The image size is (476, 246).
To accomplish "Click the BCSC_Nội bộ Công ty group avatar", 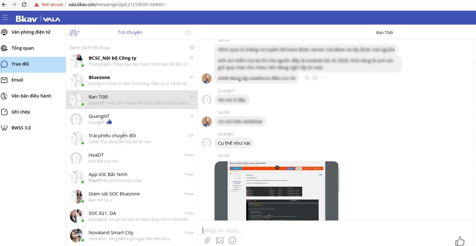I will coord(77,61).
